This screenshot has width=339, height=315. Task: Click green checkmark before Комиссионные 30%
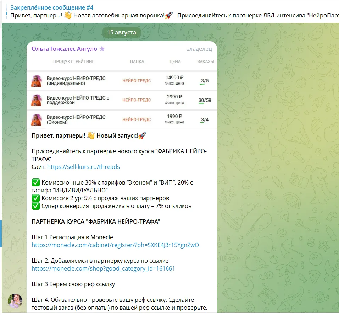click(36, 182)
